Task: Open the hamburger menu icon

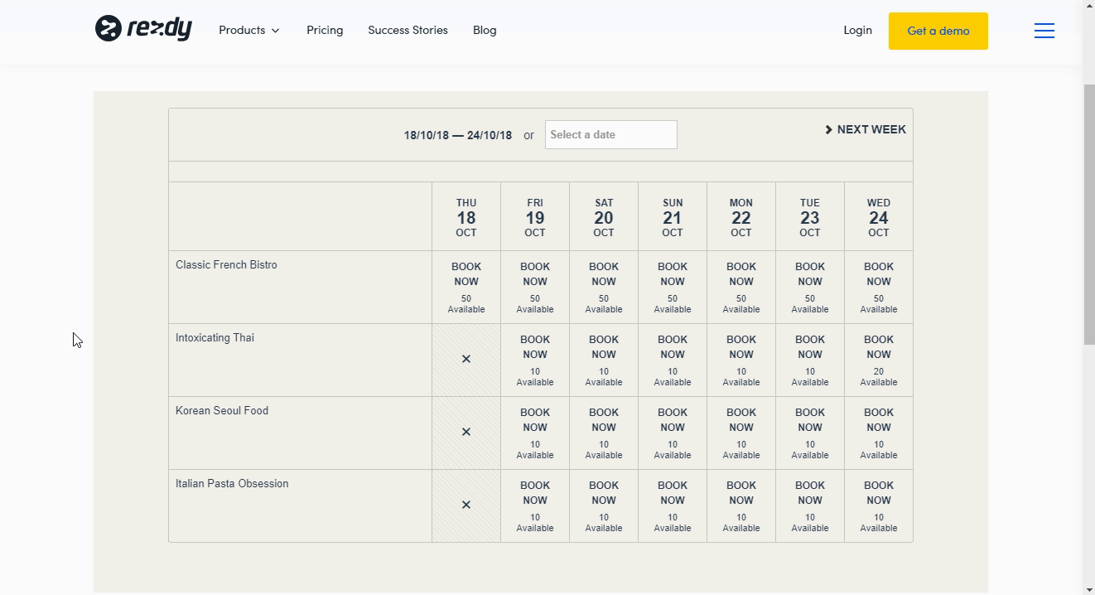Action: [1044, 30]
